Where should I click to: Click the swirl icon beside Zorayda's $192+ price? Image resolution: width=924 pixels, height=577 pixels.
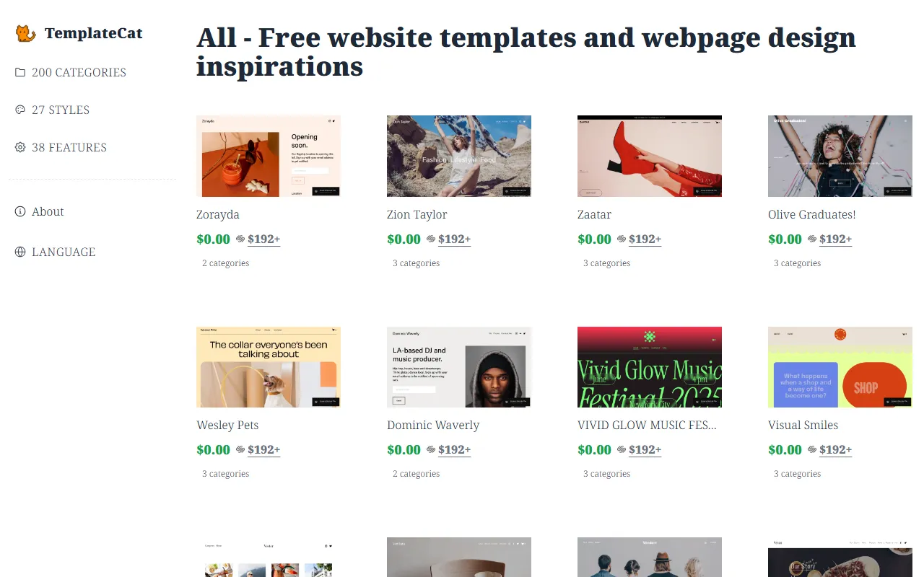point(240,239)
